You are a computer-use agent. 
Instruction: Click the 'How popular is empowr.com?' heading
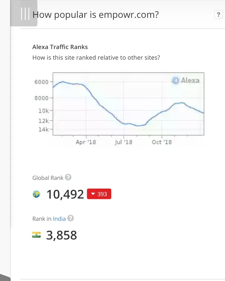tap(95, 14)
